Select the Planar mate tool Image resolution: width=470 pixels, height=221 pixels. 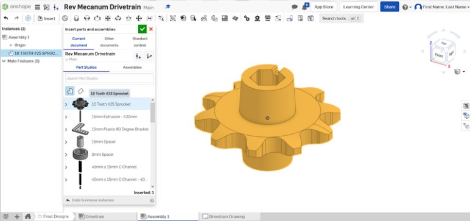click(108, 18)
